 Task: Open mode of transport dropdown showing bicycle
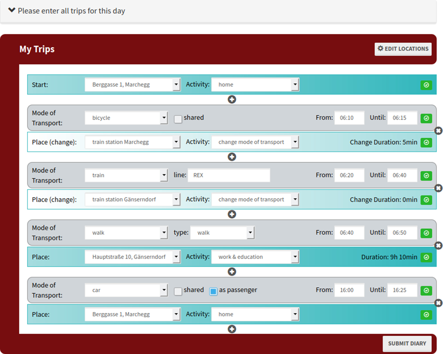[x=126, y=118]
